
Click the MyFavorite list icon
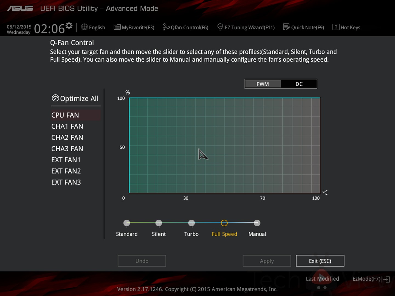click(x=117, y=27)
